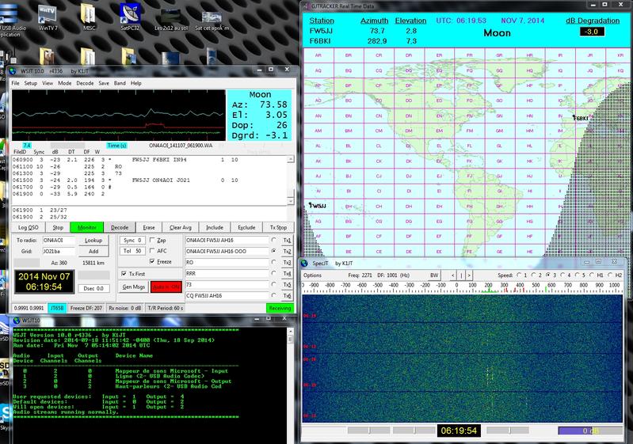Select radio button for message Tx4 RRR
633x444 pixels.
coord(274,273)
